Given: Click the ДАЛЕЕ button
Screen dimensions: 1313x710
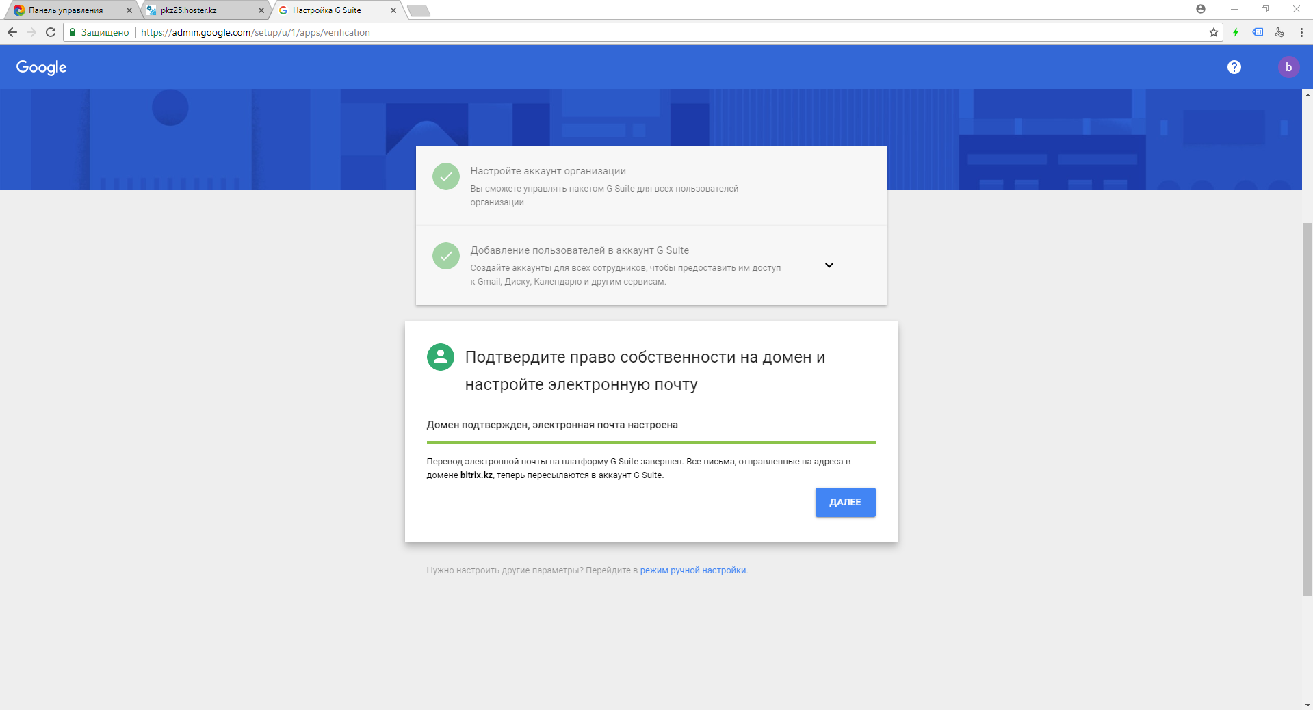Looking at the screenshot, I should coord(845,502).
